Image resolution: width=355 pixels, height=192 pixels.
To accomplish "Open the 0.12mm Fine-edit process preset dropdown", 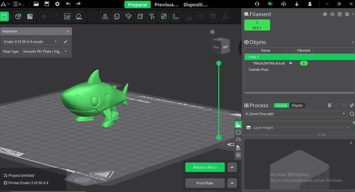I will (x=295, y=114).
